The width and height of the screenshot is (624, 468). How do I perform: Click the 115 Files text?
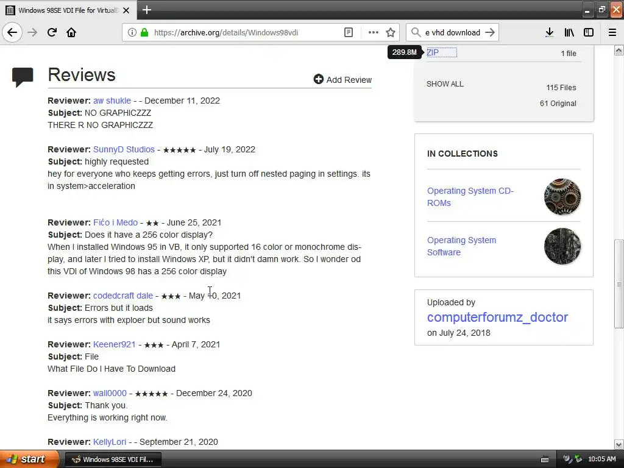pyautogui.click(x=561, y=88)
